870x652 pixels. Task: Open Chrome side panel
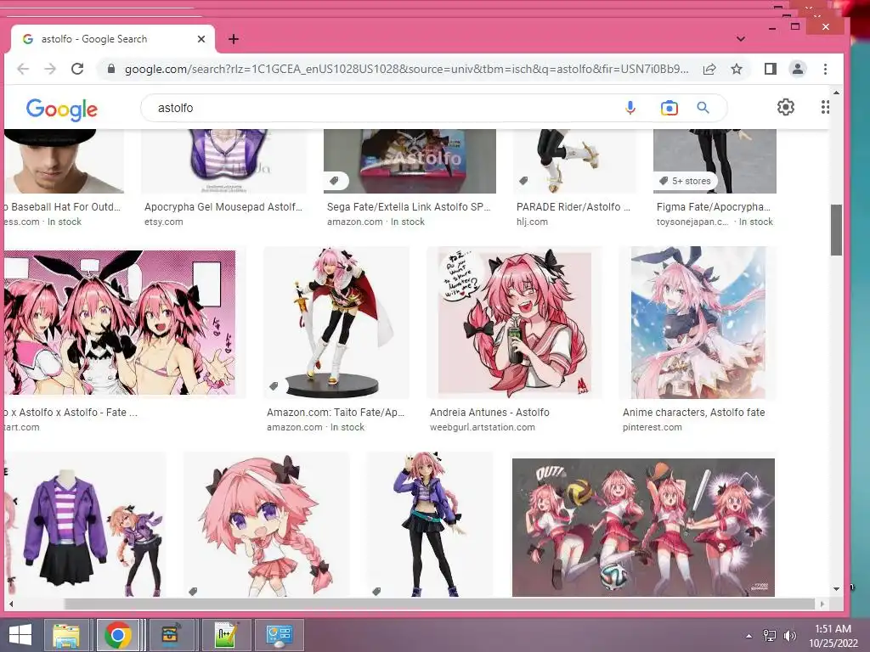(x=770, y=69)
